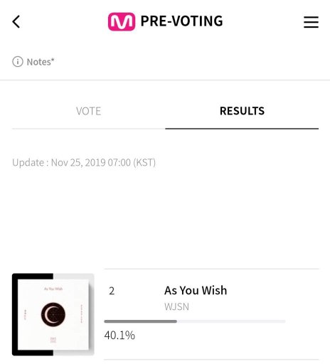Viewport: 330px width, 364px height.
Task: Click the WJSN artist name
Action: pyautogui.click(x=176, y=307)
